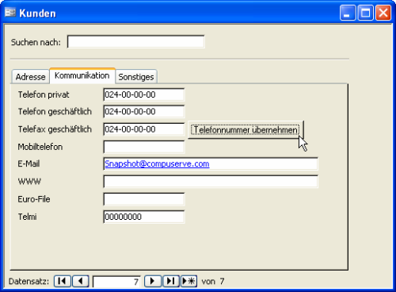This screenshot has width=396, height=292.
Task: Select the Kommunikation tab
Action: pyautogui.click(x=82, y=75)
